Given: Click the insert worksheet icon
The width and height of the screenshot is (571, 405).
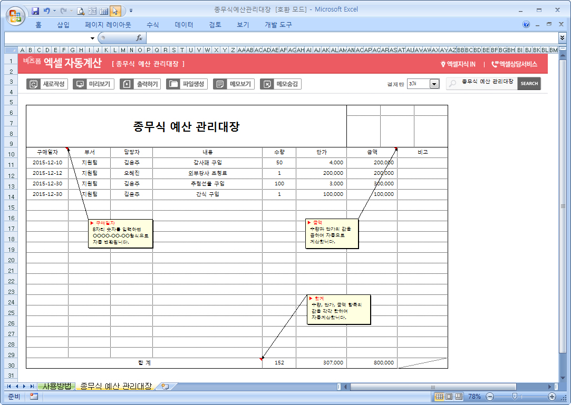Looking at the screenshot, I should coord(166,387).
